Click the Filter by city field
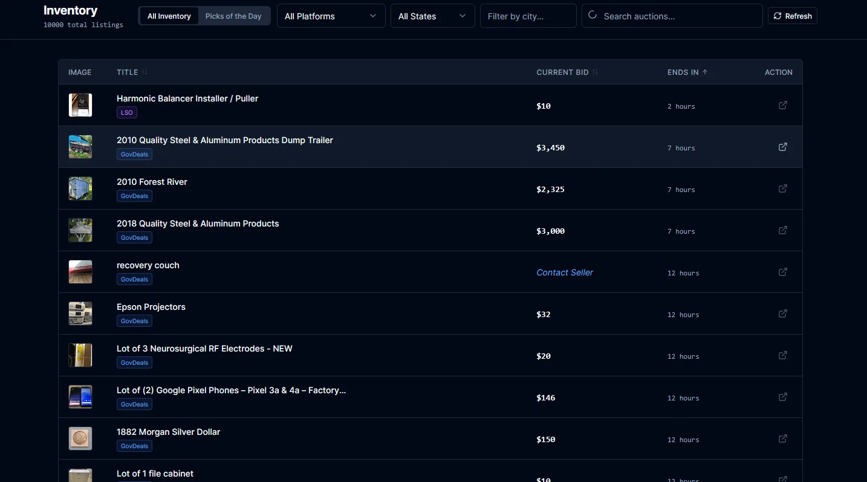The image size is (867, 482). pos(528,16)
